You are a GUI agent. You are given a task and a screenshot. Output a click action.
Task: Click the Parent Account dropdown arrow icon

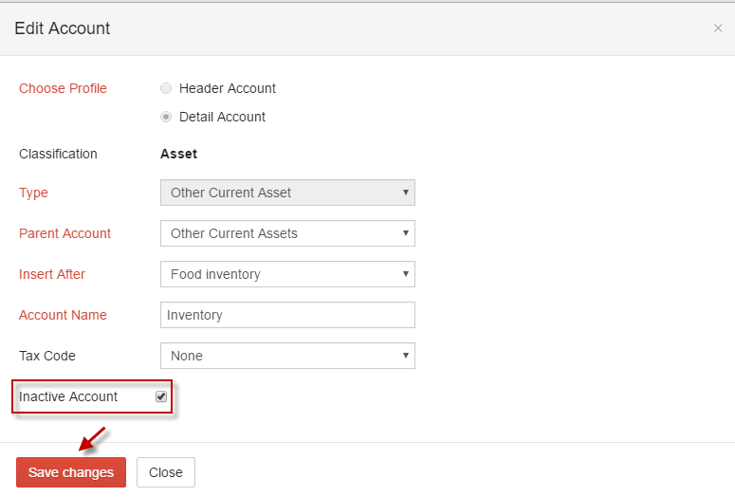click(x=406, y=233)
